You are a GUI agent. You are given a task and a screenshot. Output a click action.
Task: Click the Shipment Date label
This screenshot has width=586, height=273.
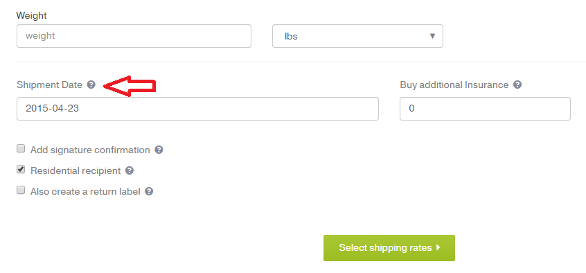click(x=49, y=85)
